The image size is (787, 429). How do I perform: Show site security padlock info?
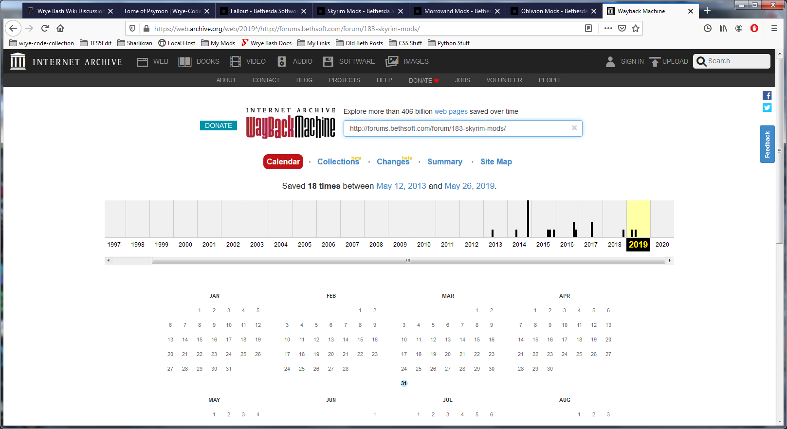coord(146,29)
